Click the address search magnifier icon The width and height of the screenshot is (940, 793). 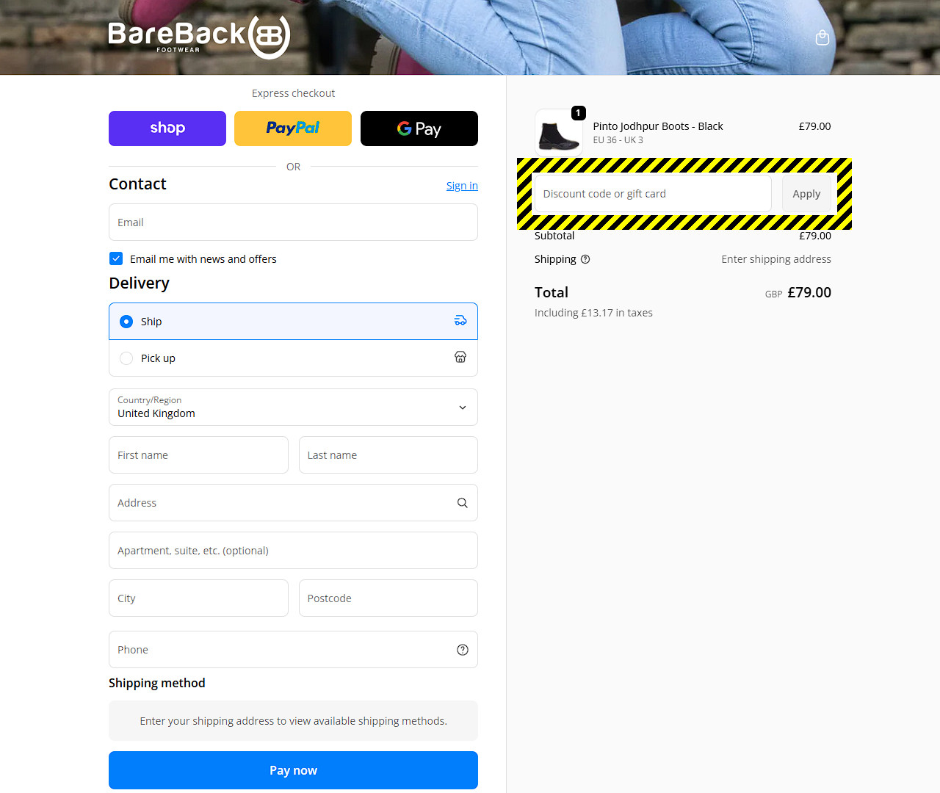point(463,503)
